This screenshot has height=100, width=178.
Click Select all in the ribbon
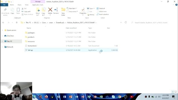click(x=101, y=9)
